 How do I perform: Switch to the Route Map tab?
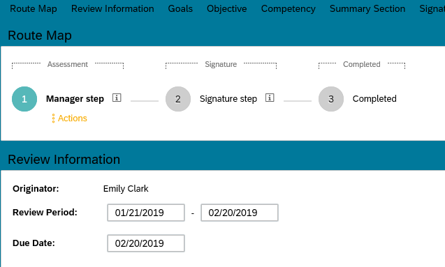tap(34, 9)
